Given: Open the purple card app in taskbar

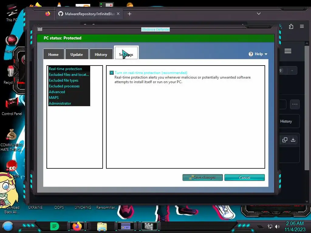Looking at the screenshot, I should [x=126, y=226].
